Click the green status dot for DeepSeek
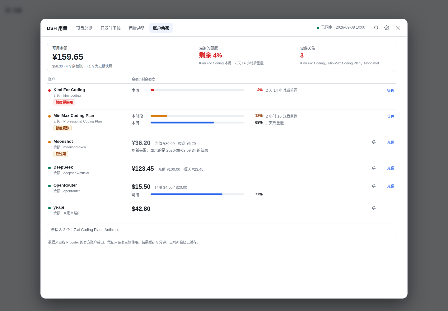448x311 pixels. coord(49,168)
